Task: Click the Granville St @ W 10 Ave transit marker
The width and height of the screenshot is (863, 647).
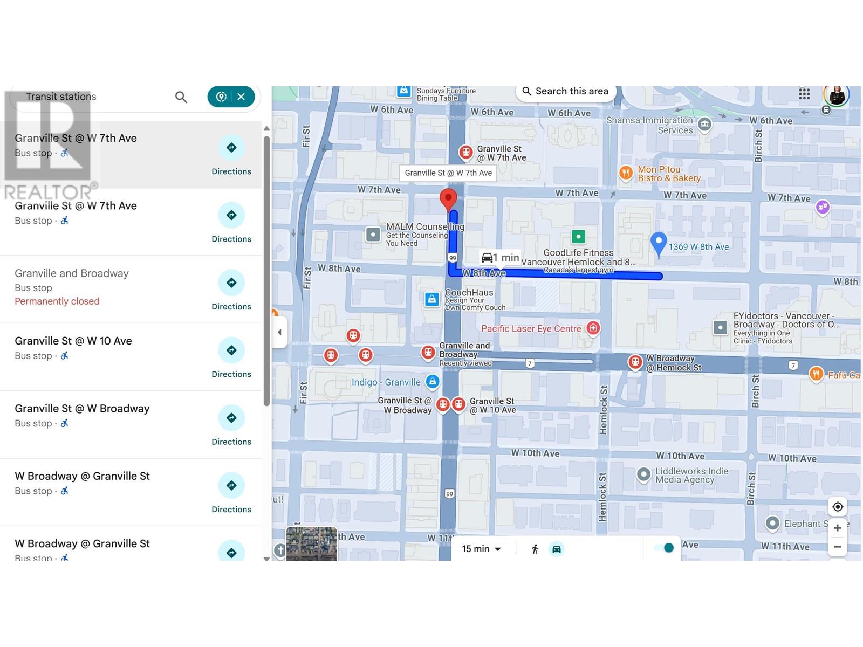Action: (x=458, y=404)
